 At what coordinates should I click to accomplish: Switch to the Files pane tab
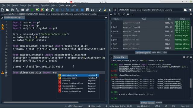pos(165,52)
